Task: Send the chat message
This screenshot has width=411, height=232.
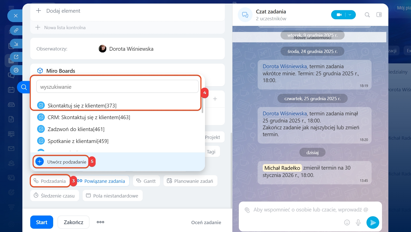Action: [373, 222]
